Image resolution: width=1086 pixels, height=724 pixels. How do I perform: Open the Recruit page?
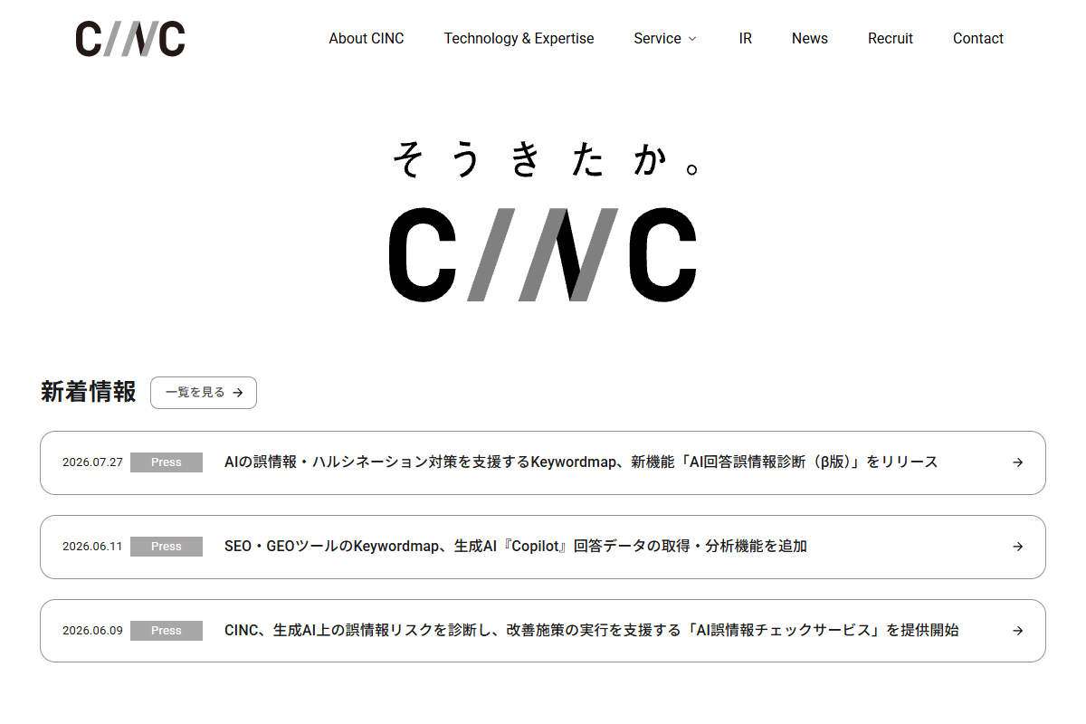pos(891,38)
